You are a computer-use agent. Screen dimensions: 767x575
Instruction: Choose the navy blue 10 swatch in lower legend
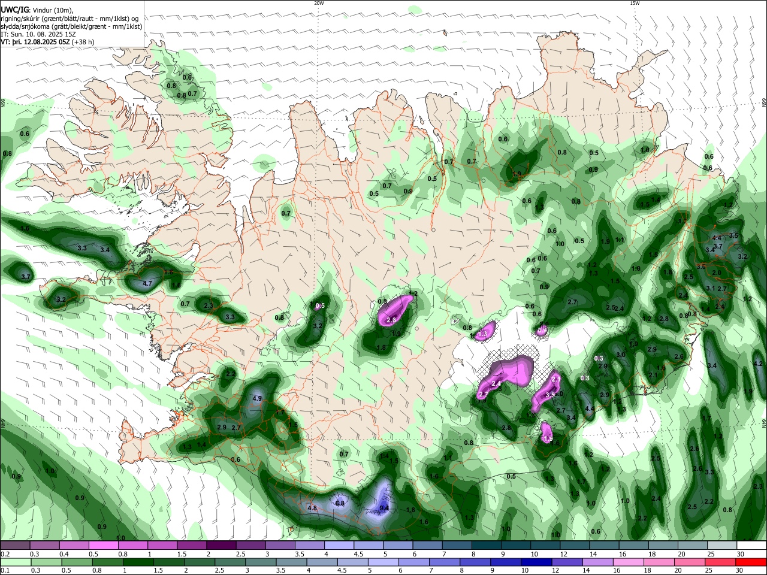pos(535,562)
